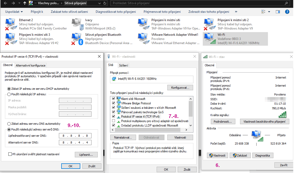This screenshot has height=173, width=294.
Task: Open help with the blue question icon
Action: point(287,12)
